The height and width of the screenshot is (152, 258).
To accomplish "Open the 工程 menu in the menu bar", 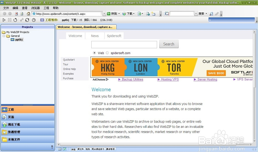I will click(x=46, y=8).
